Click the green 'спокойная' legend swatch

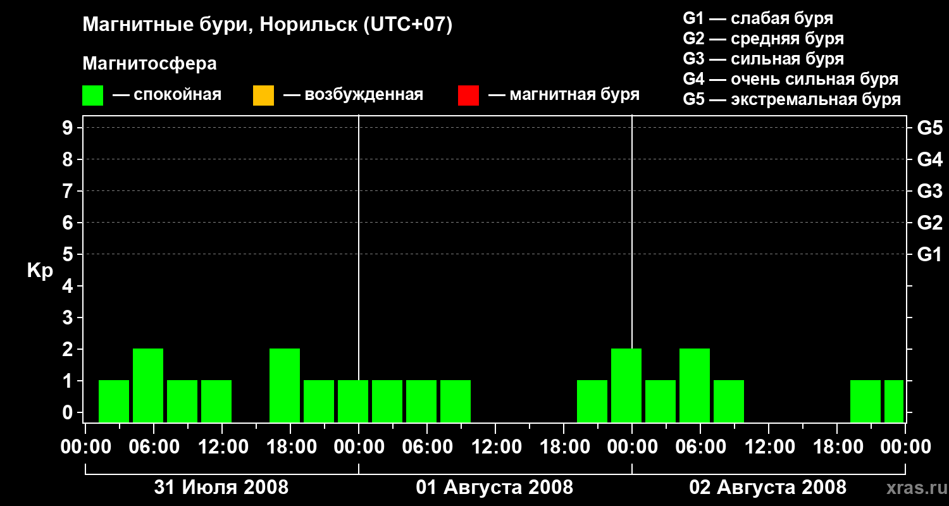(92, 96)
